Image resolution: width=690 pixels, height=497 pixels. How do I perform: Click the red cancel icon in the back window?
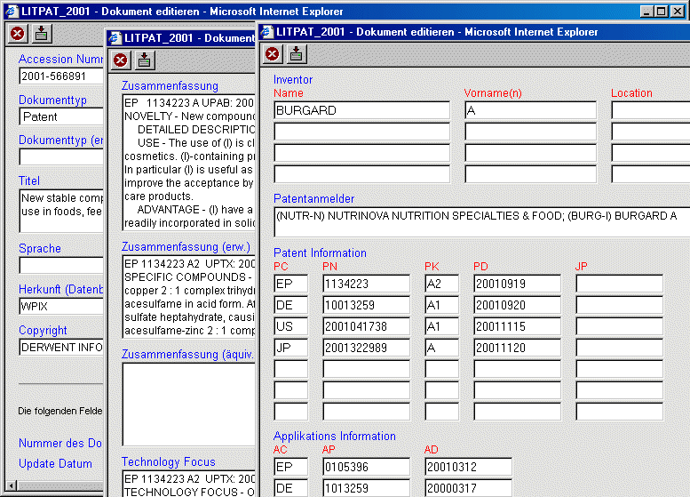[17, 34]
